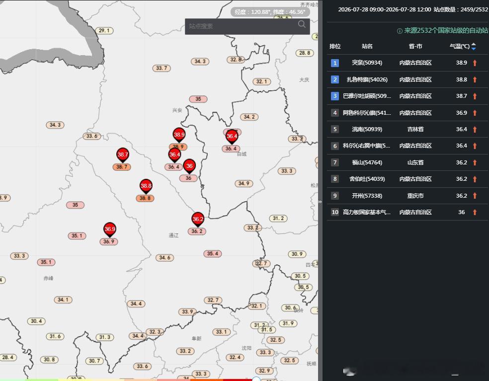Image resolution: width=489 pixels, height=381 pixels.
Task: Click the temperature color legend slider handle
Action: (x=256, y=379)
